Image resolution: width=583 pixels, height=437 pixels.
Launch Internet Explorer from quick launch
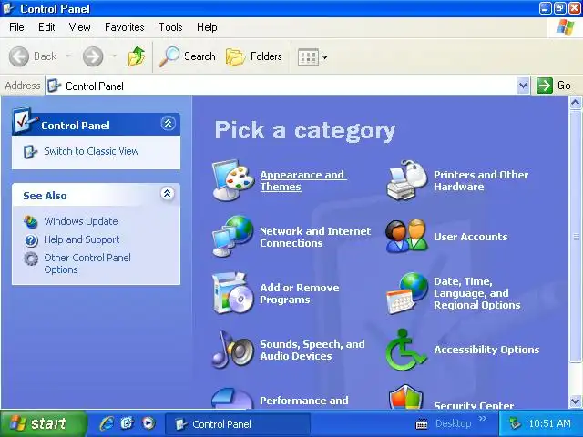tap(107, 423)
